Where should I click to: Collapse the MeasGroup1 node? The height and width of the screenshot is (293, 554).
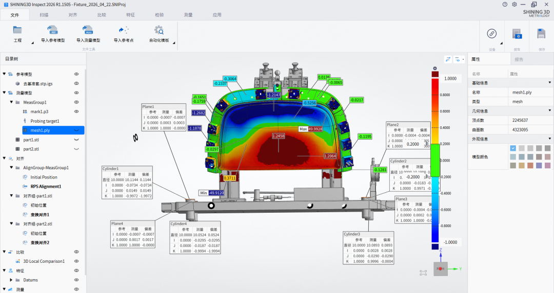point(11,102)
